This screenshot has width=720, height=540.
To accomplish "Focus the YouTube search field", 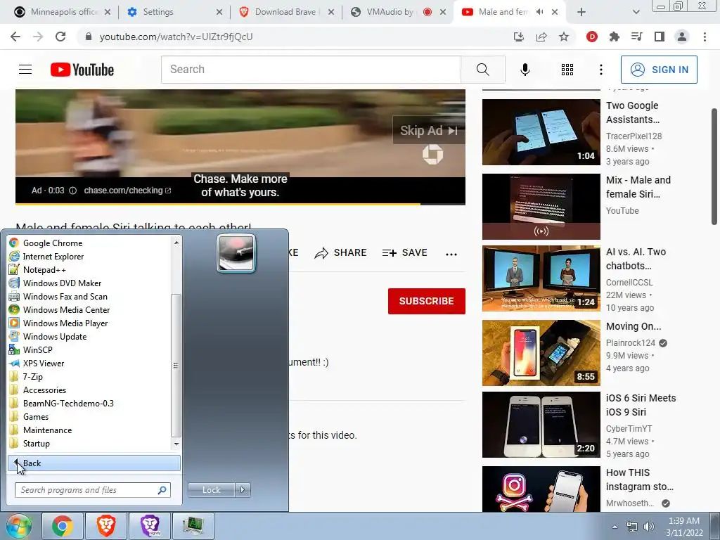I will coord(311,70).
